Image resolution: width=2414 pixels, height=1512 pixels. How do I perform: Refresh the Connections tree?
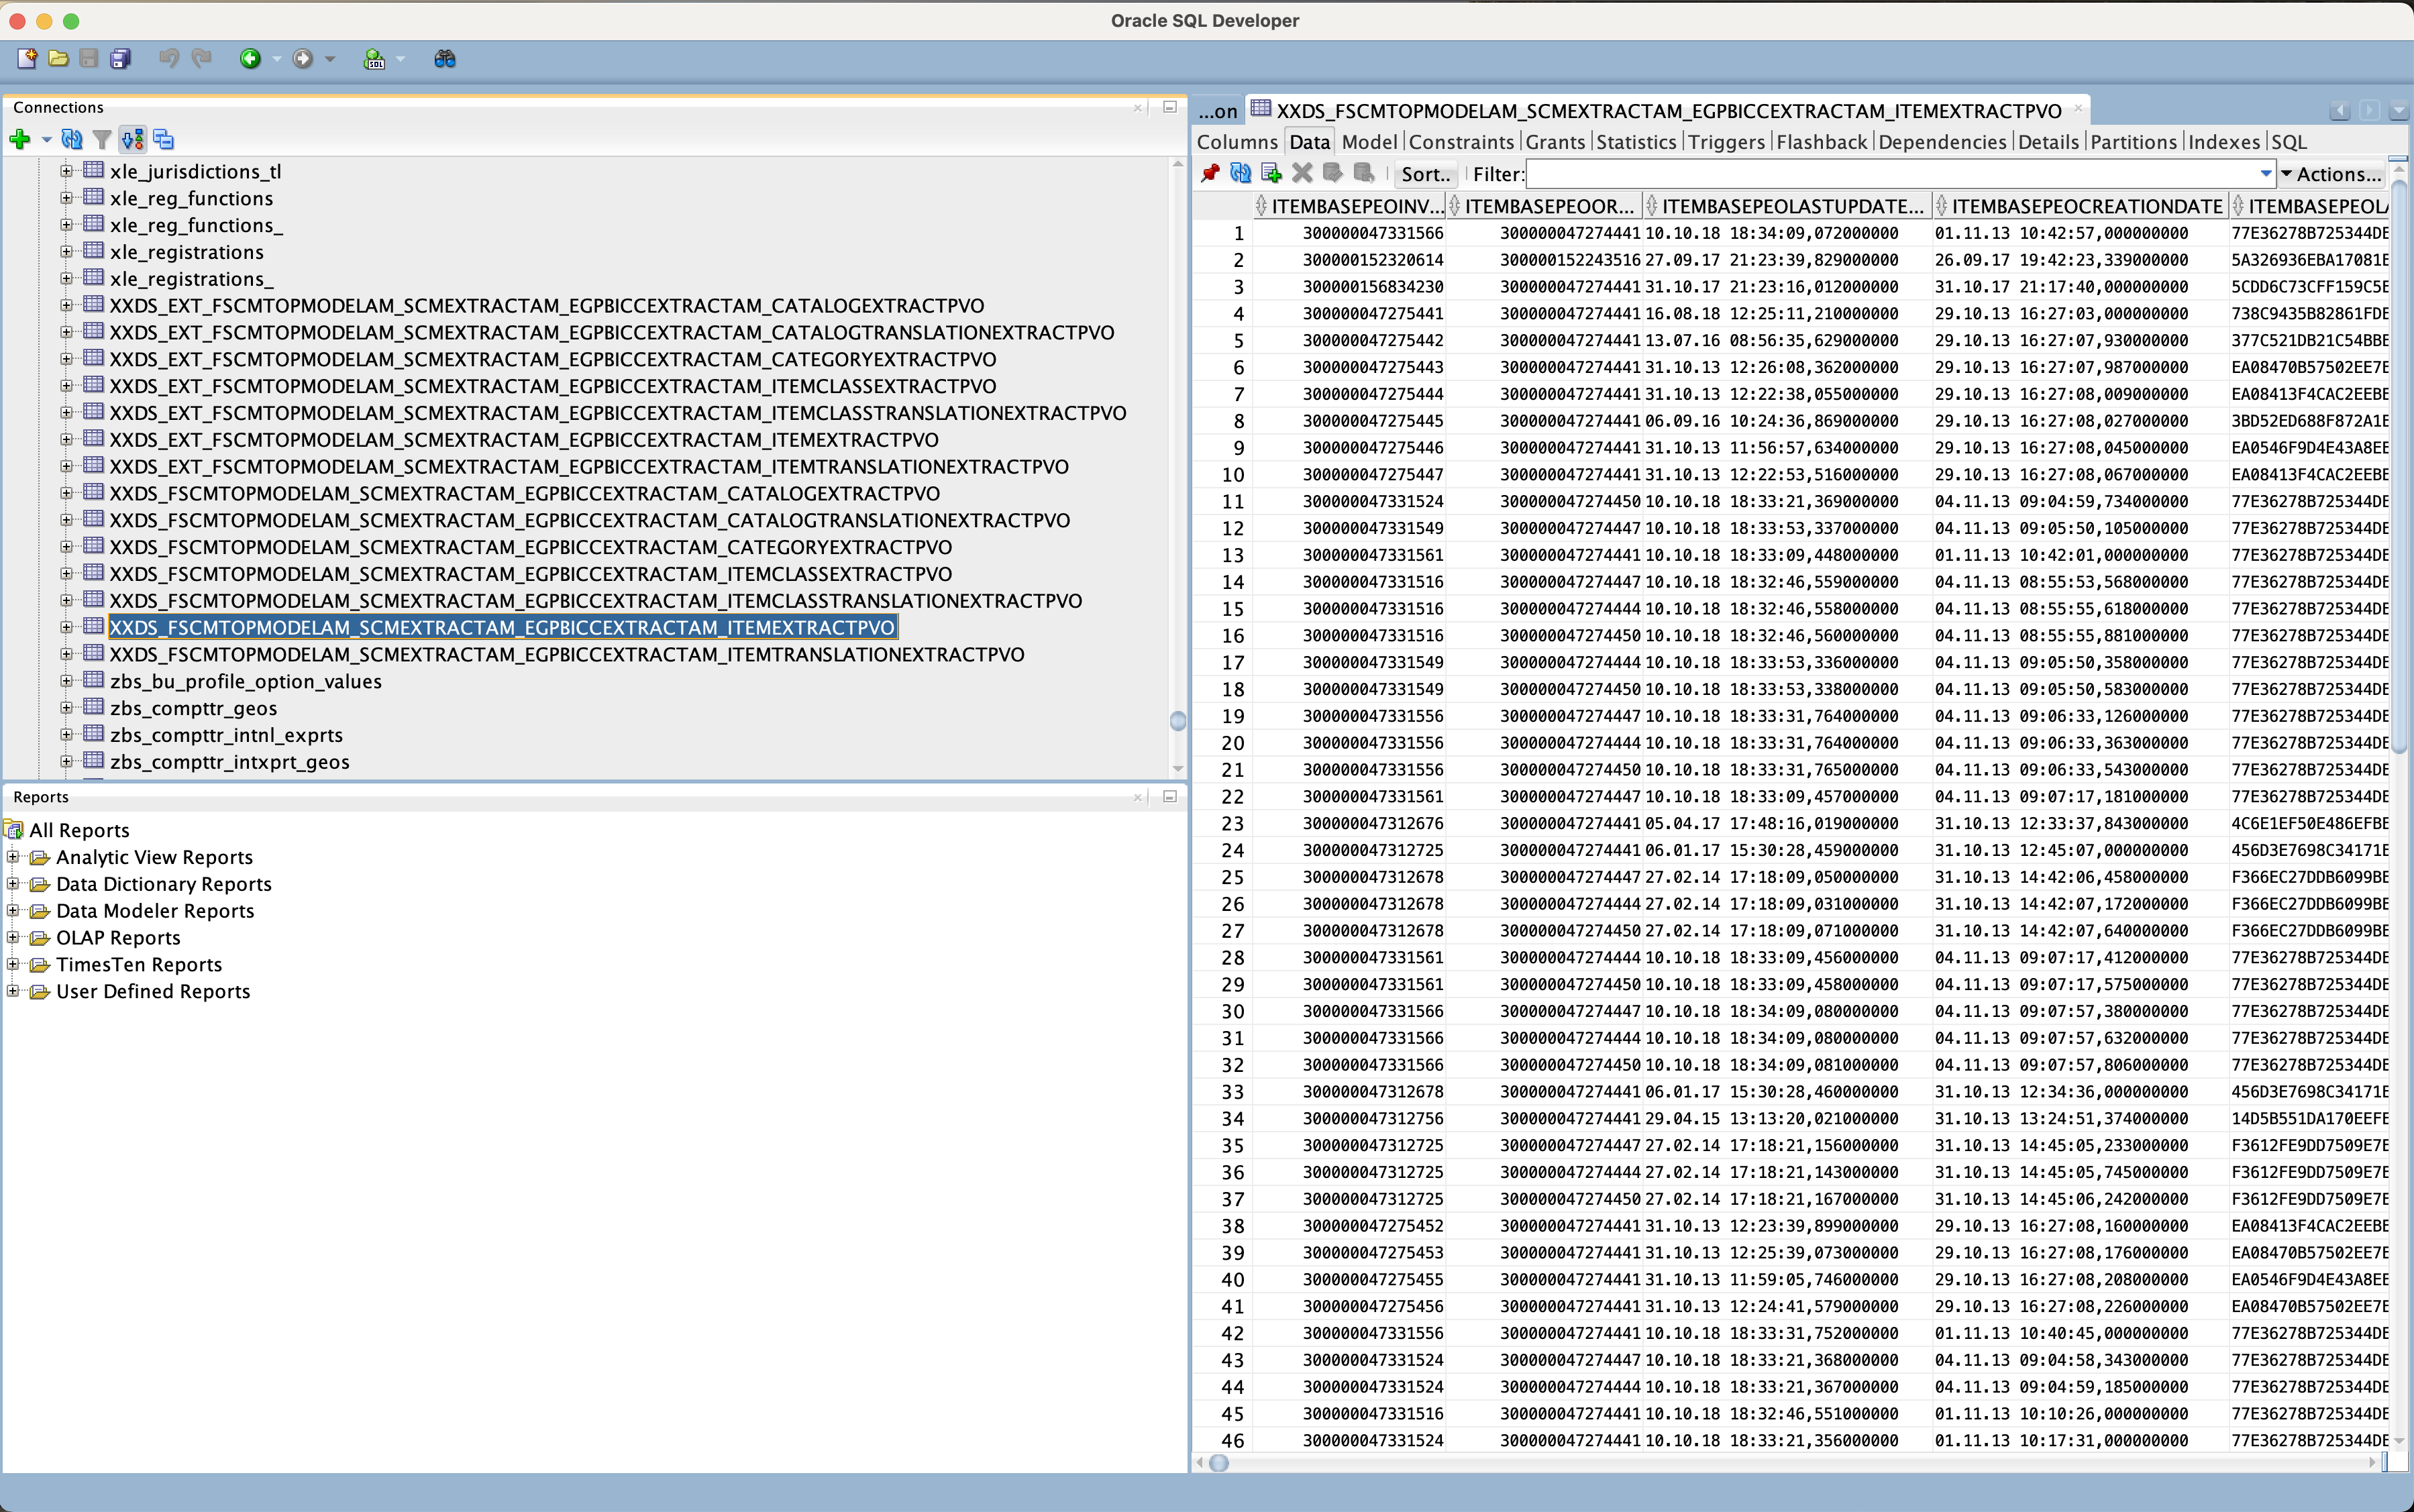pos(71,140)
